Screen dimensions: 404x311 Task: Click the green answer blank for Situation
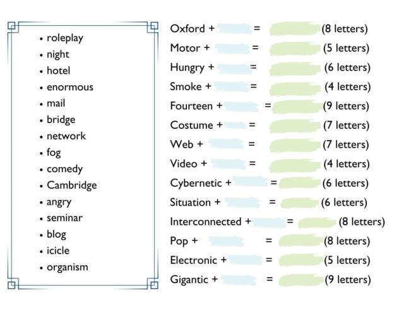tap(299, 203)
